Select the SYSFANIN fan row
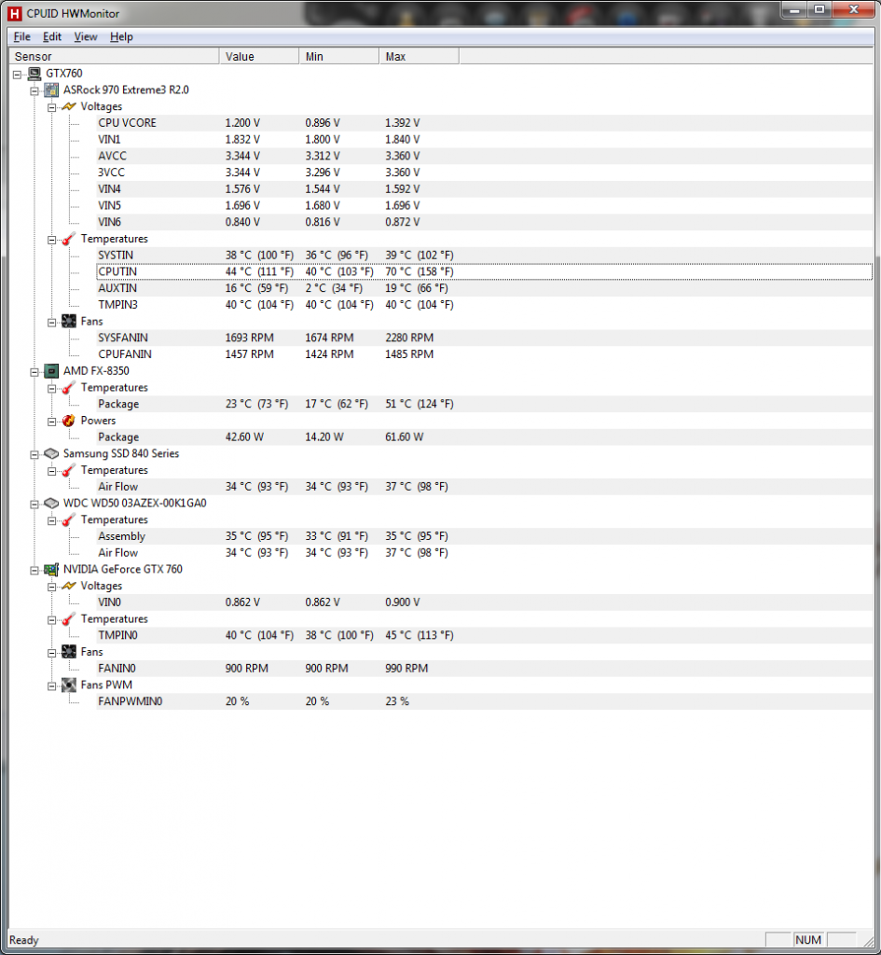The height and width of the screenshot is (955, 881). (x=484, y=338)
